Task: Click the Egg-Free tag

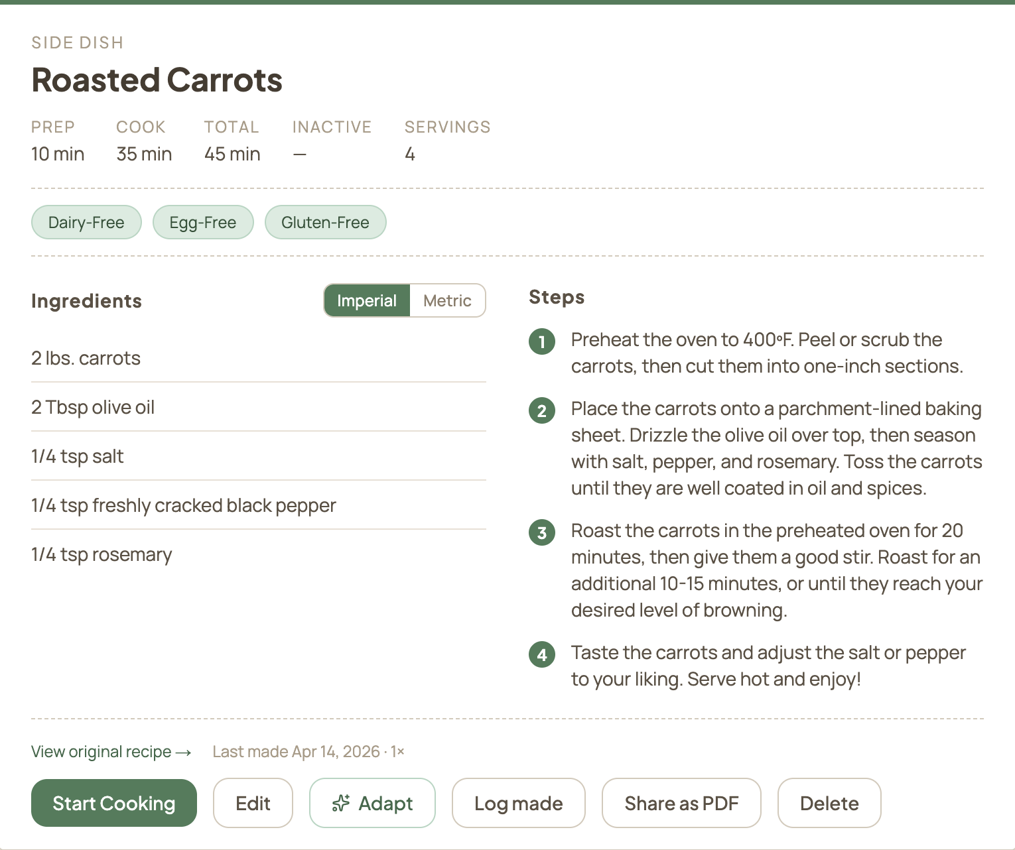Action: pos(203,222)
